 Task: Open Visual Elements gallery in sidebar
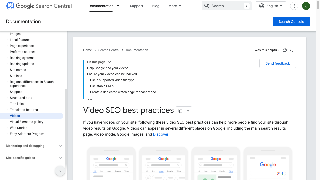(27, 122)
